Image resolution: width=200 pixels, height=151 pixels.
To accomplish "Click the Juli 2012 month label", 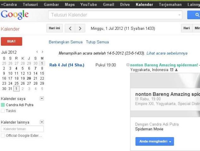I will (9, 52).
